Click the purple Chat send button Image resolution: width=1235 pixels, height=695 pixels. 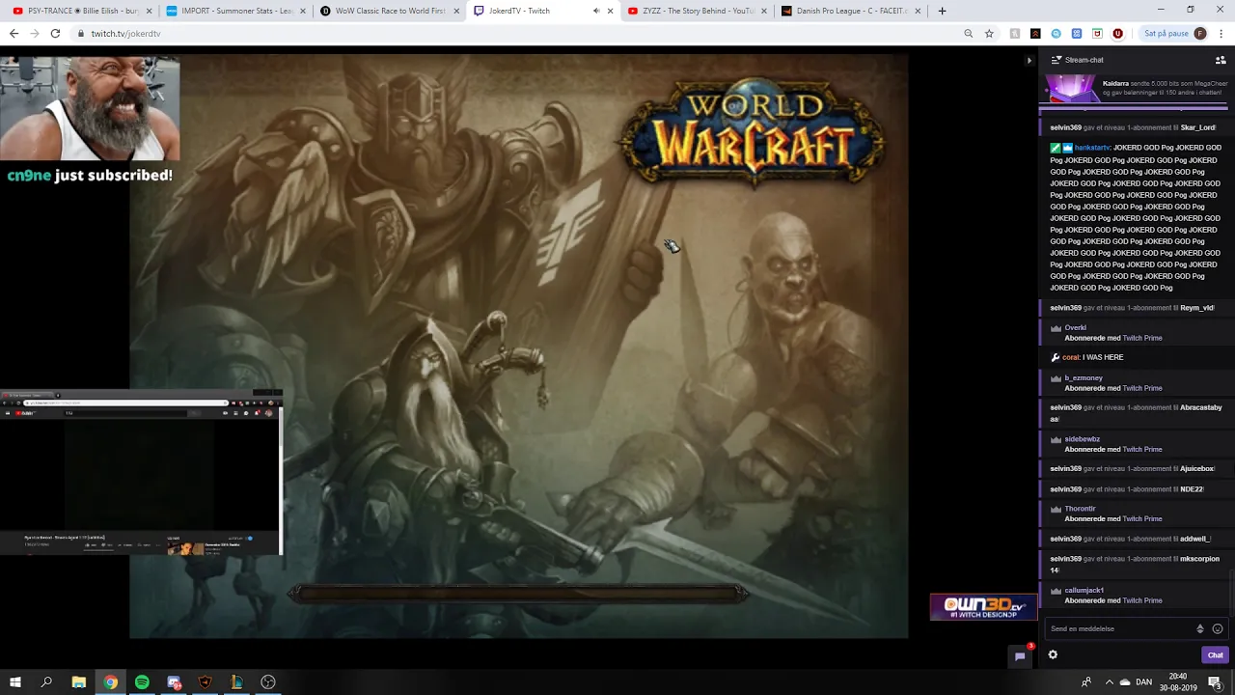pyautogui.click(x=1215, y=654)
